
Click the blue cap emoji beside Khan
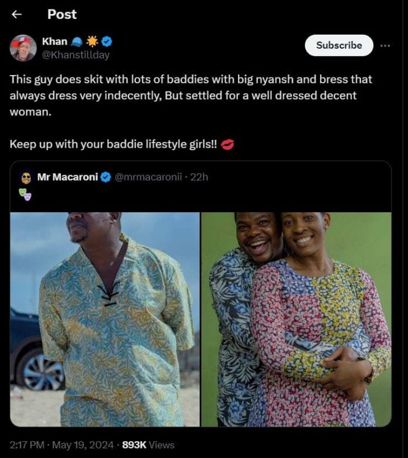tap(77, 42)
